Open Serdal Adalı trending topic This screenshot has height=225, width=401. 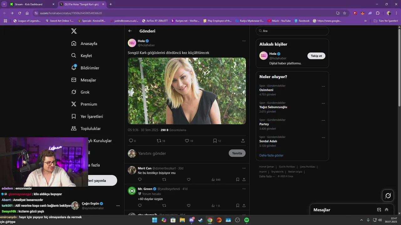tap(268, 141)
